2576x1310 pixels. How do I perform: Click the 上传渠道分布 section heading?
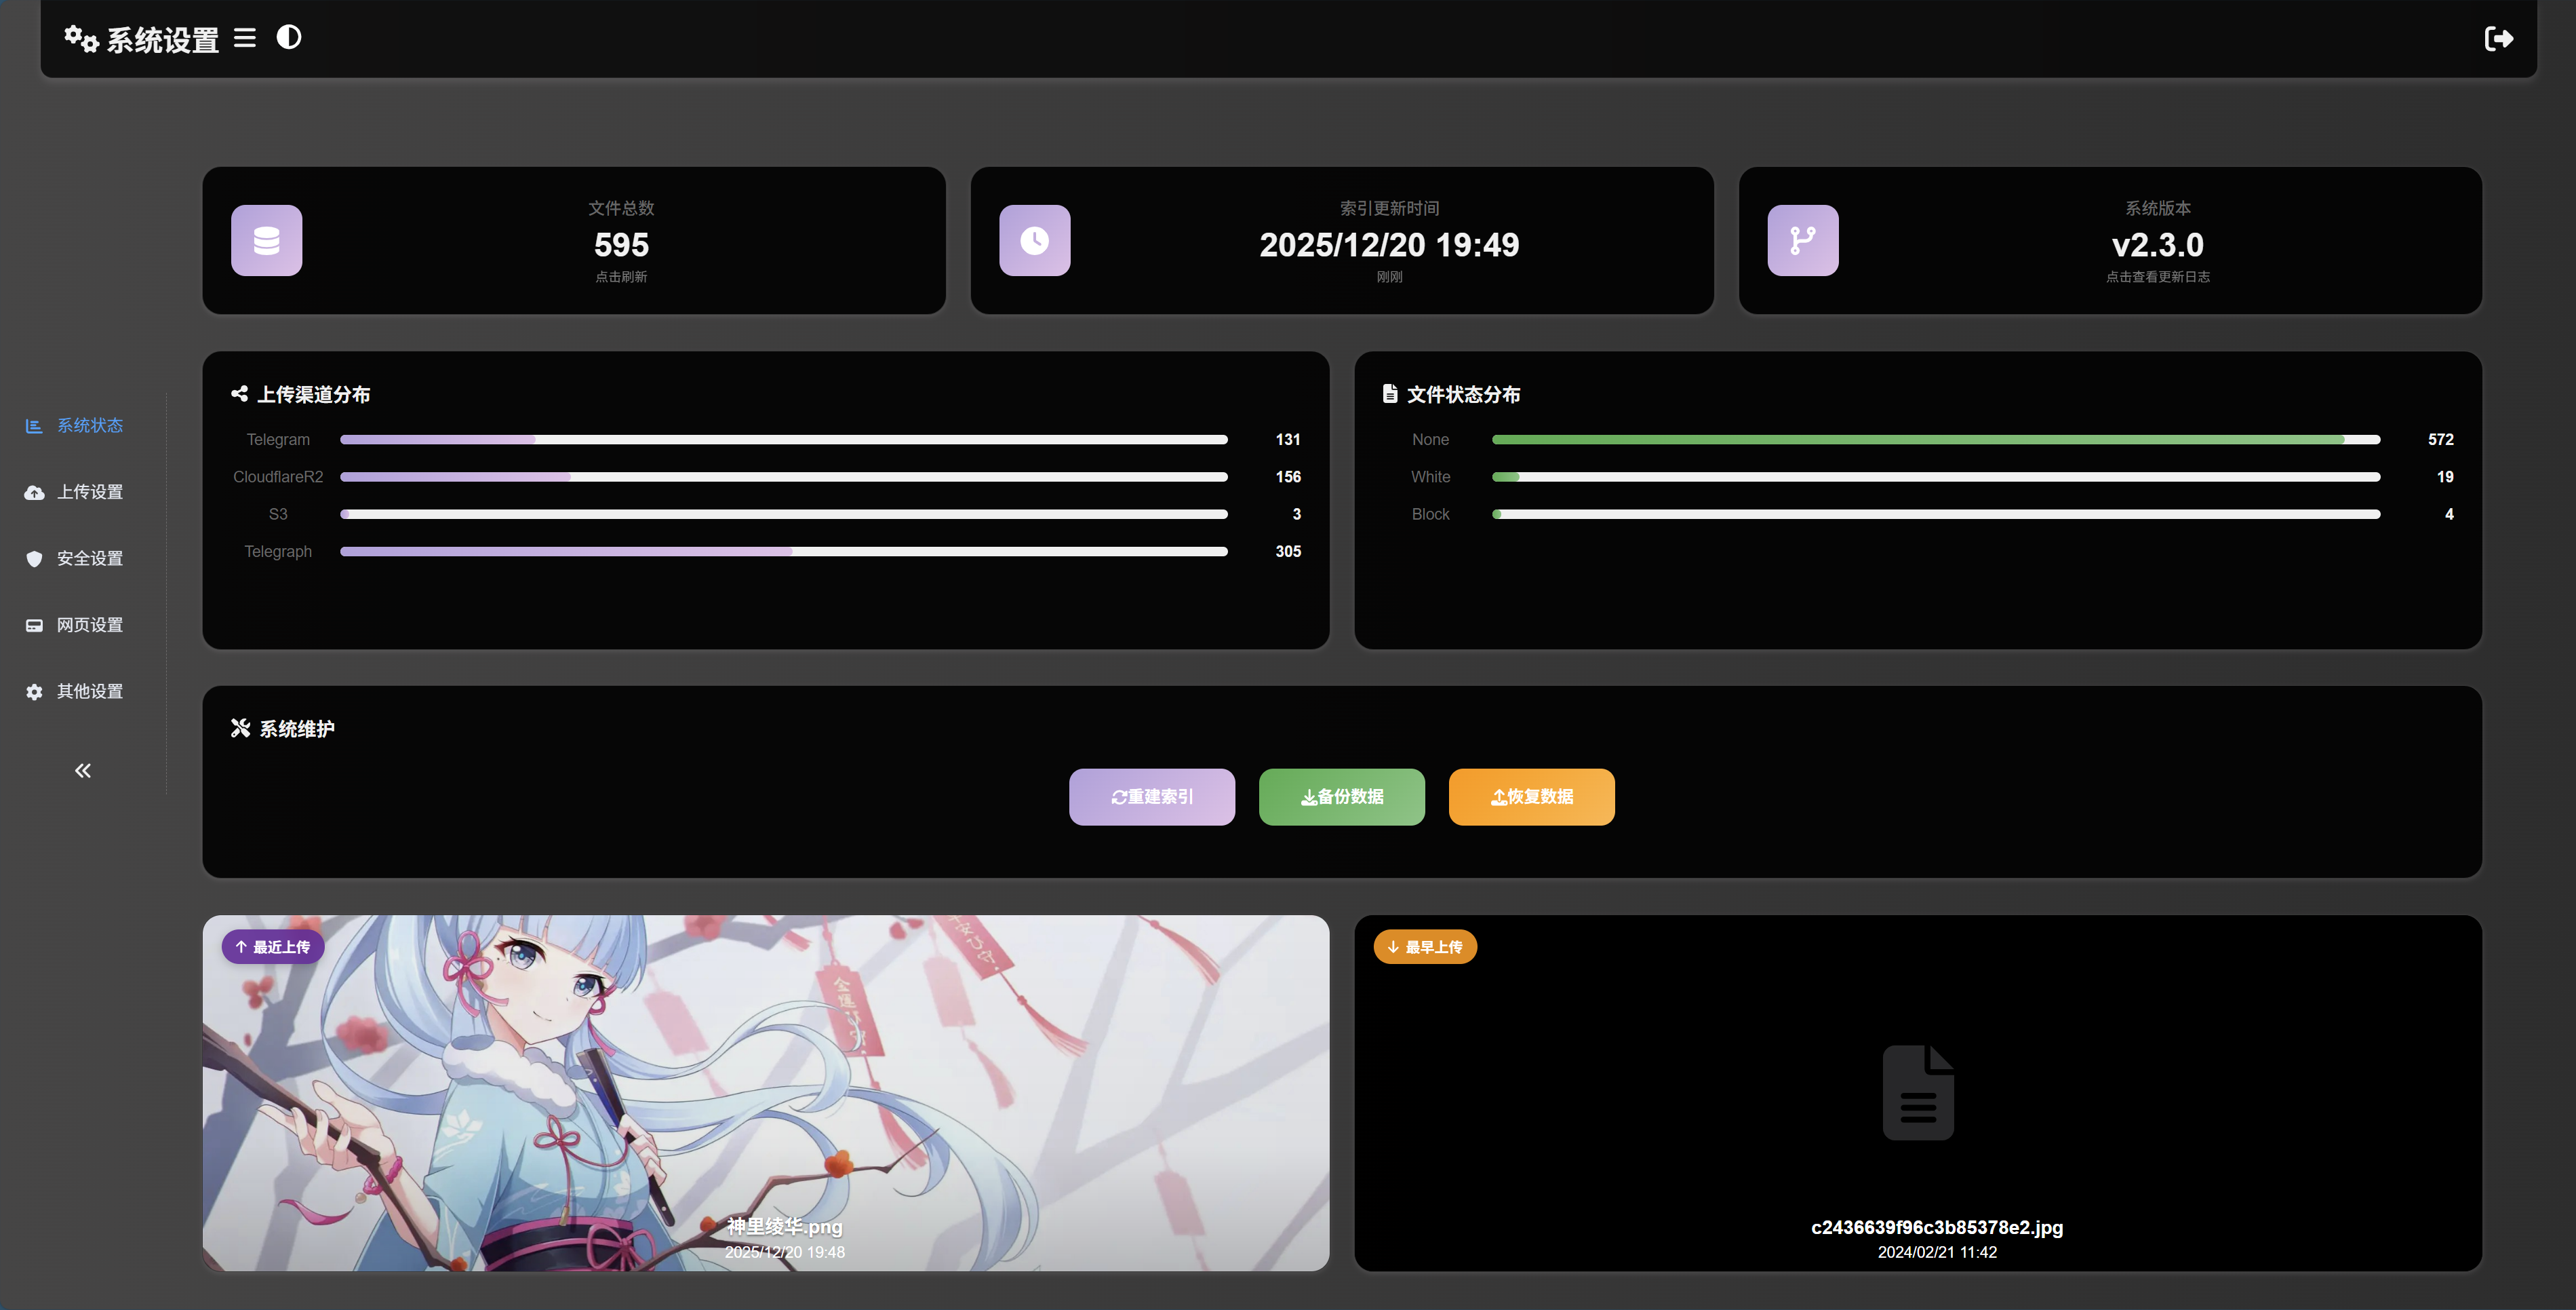314,394
